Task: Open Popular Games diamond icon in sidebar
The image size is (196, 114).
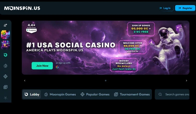Action: (x=5, y=77)
